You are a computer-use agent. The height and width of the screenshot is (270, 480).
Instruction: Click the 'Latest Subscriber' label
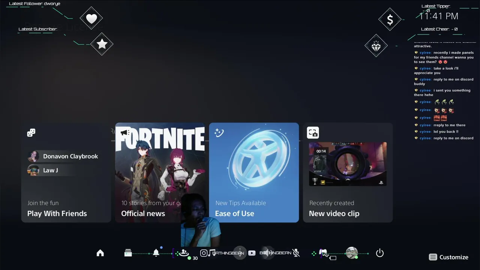(38, 29)
